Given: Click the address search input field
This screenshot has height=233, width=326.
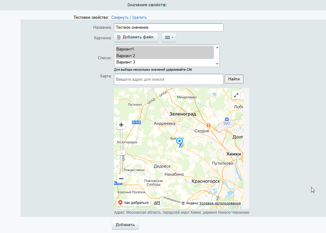Looking at the screenshot, I should point(168,79).
